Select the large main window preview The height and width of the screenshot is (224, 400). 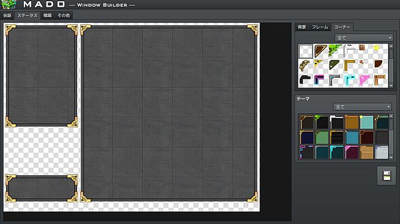pos(169,114)
